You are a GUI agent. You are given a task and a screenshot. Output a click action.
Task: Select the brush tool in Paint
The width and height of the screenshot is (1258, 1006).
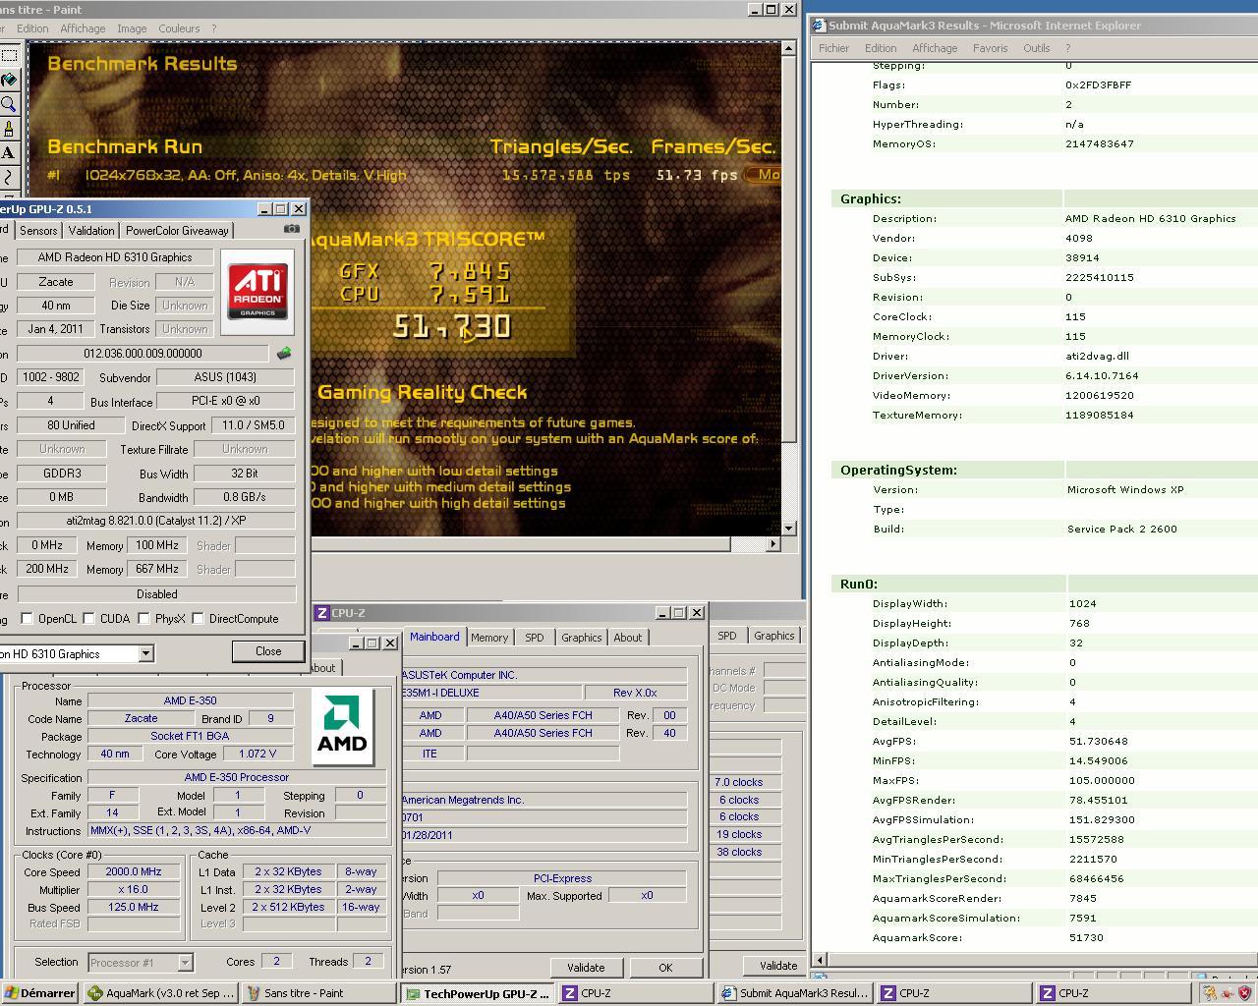coord(8,129)
